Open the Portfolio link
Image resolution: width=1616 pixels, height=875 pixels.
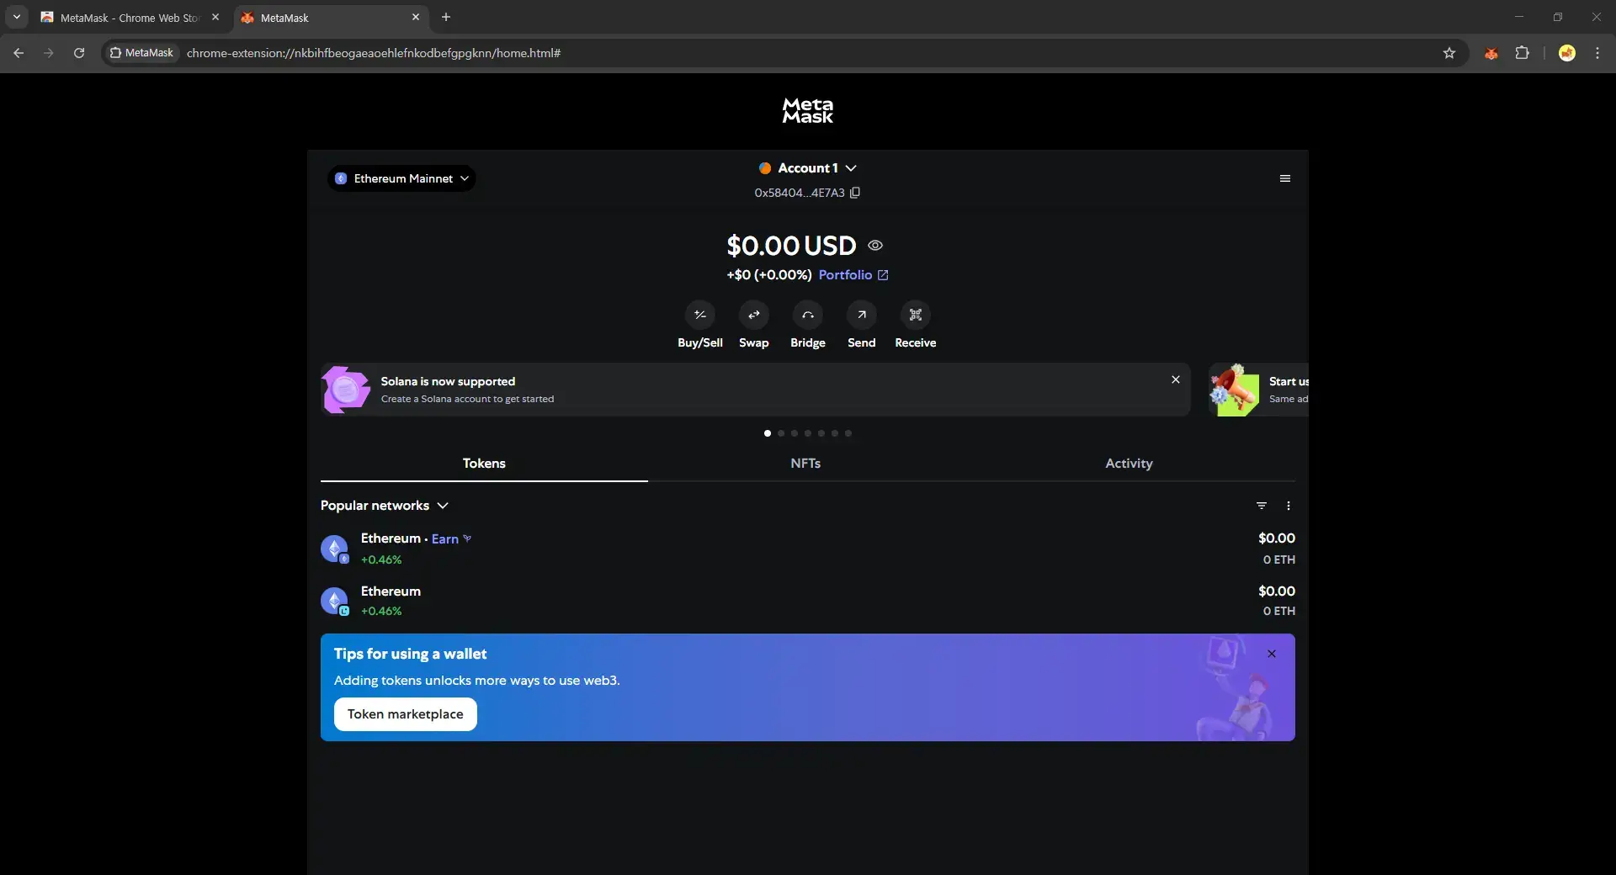pyautogui.click(x=853, y=275)
